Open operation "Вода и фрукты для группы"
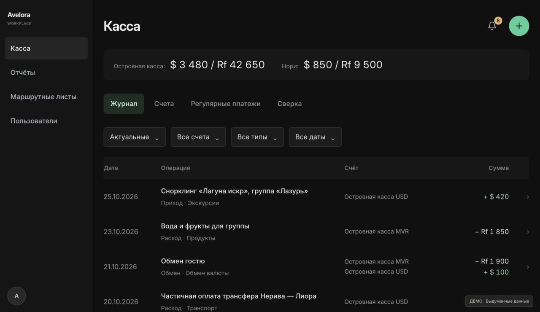The height and width of the screenshot is (312, 540). [x=205, y=226]
